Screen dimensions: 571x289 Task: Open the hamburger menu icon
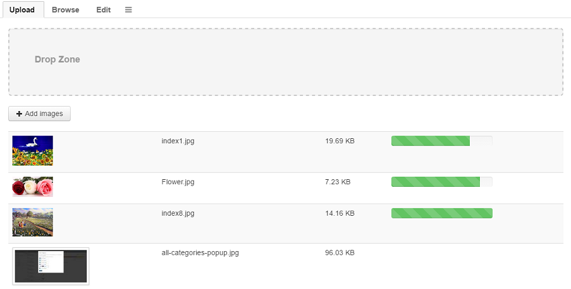(x=128, y=10)
